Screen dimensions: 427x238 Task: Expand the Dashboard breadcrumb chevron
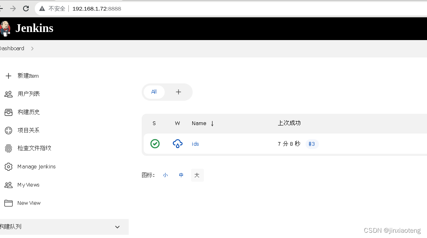(32, 49)
